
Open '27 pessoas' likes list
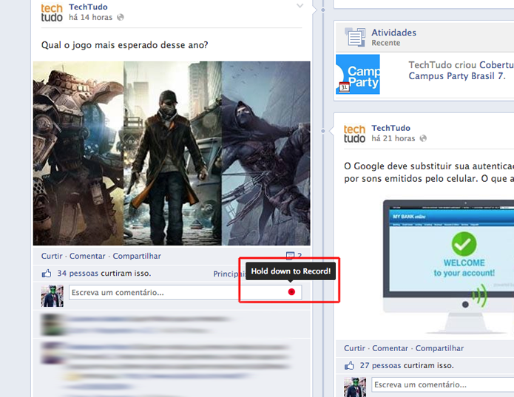tap(380, 365)
